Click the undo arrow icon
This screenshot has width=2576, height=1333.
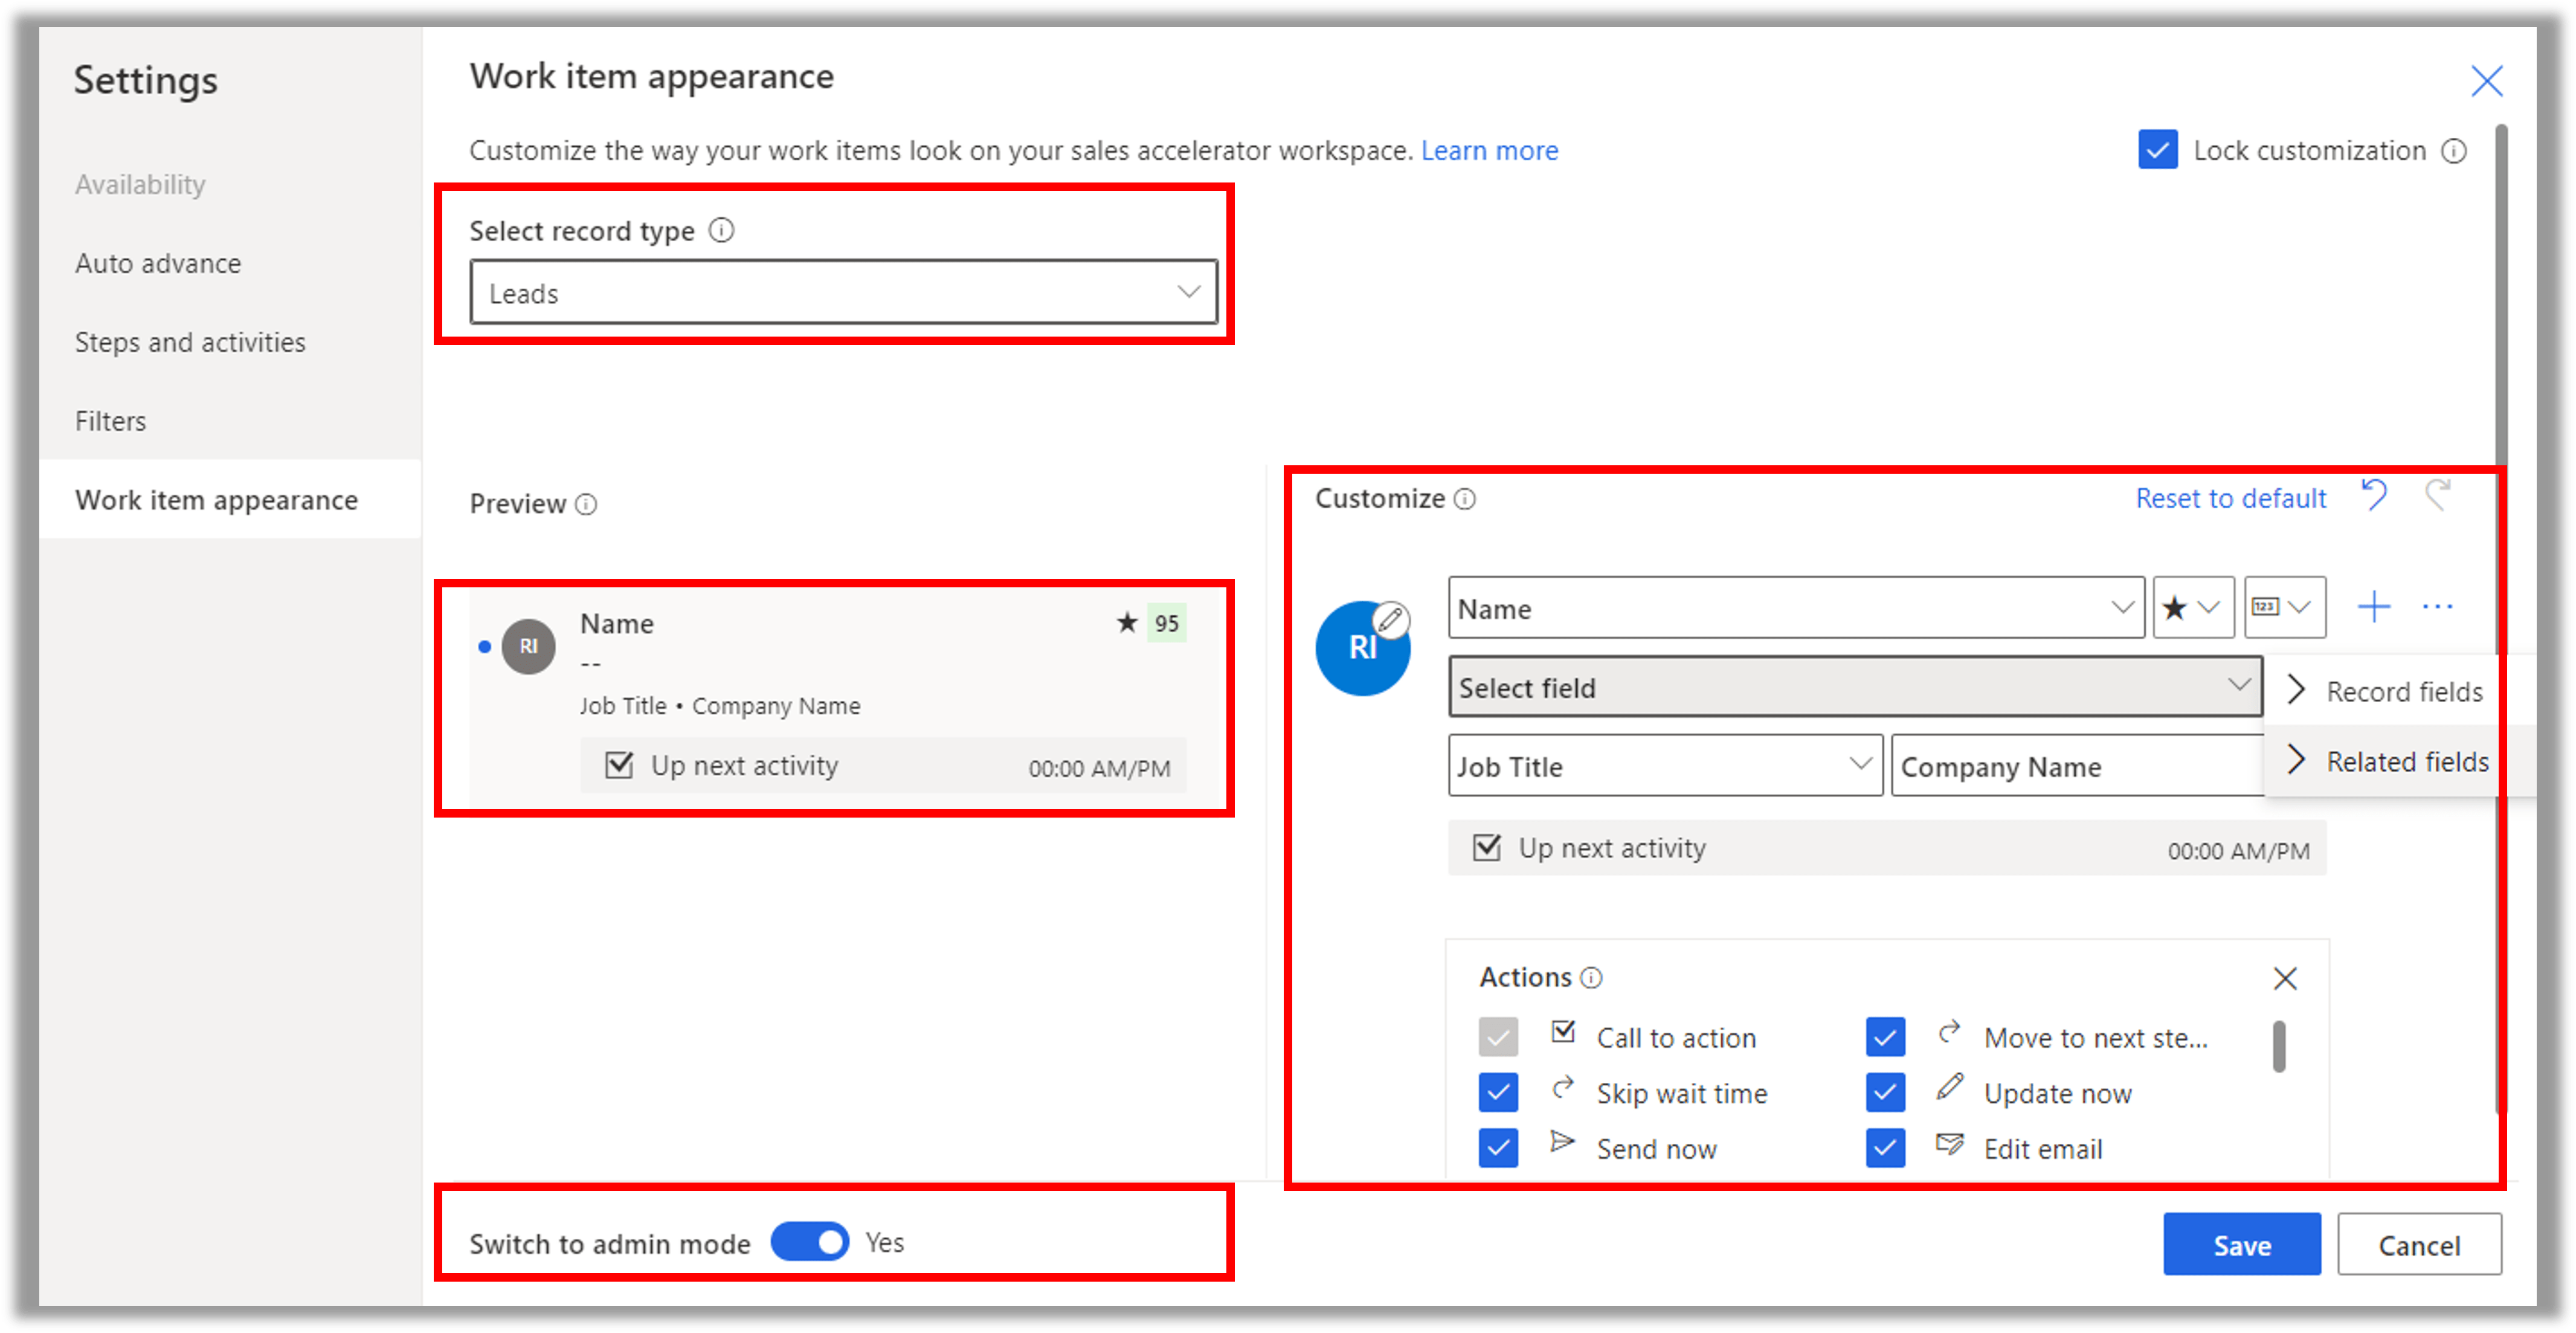click(2374, 495)
